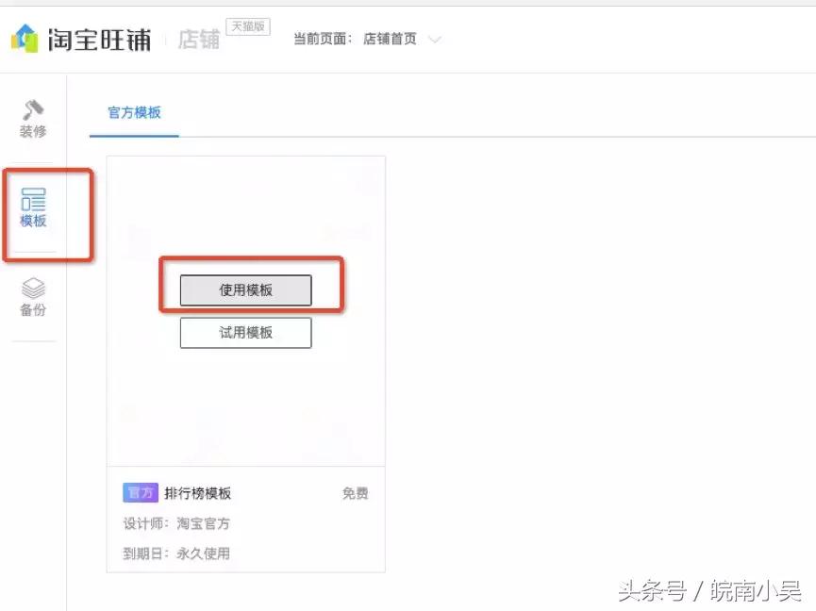Click the 备份 backup sidebar icon

coord(32,294)
